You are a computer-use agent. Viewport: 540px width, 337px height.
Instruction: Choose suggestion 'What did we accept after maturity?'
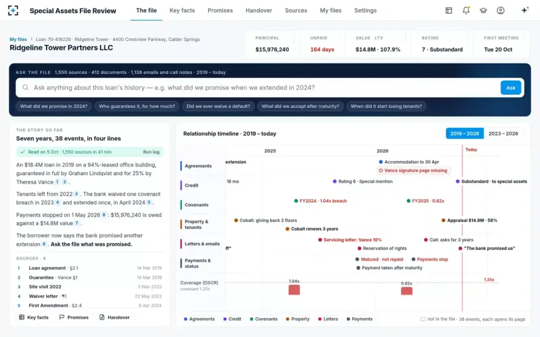pyautogui.click(x=301, y=106)
